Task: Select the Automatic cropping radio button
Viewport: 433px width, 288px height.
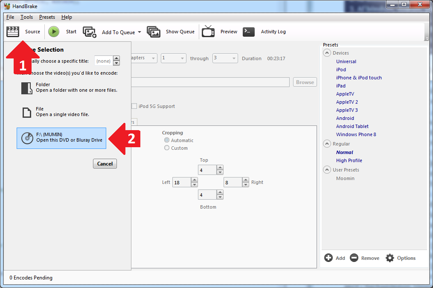Action: [x=167, y=140]
